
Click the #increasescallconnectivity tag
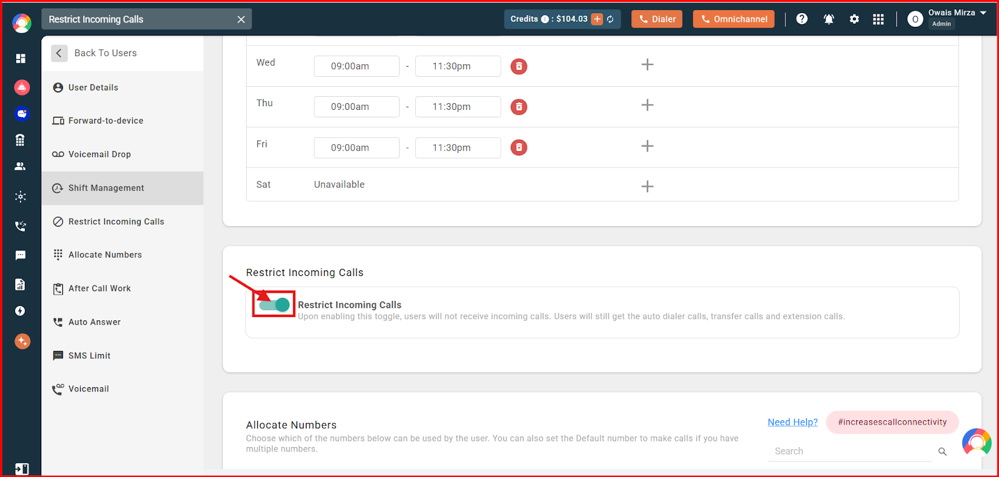[892, 422]
